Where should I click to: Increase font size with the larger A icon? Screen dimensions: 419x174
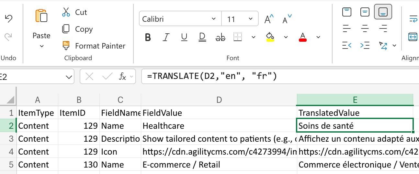point(269,19)
